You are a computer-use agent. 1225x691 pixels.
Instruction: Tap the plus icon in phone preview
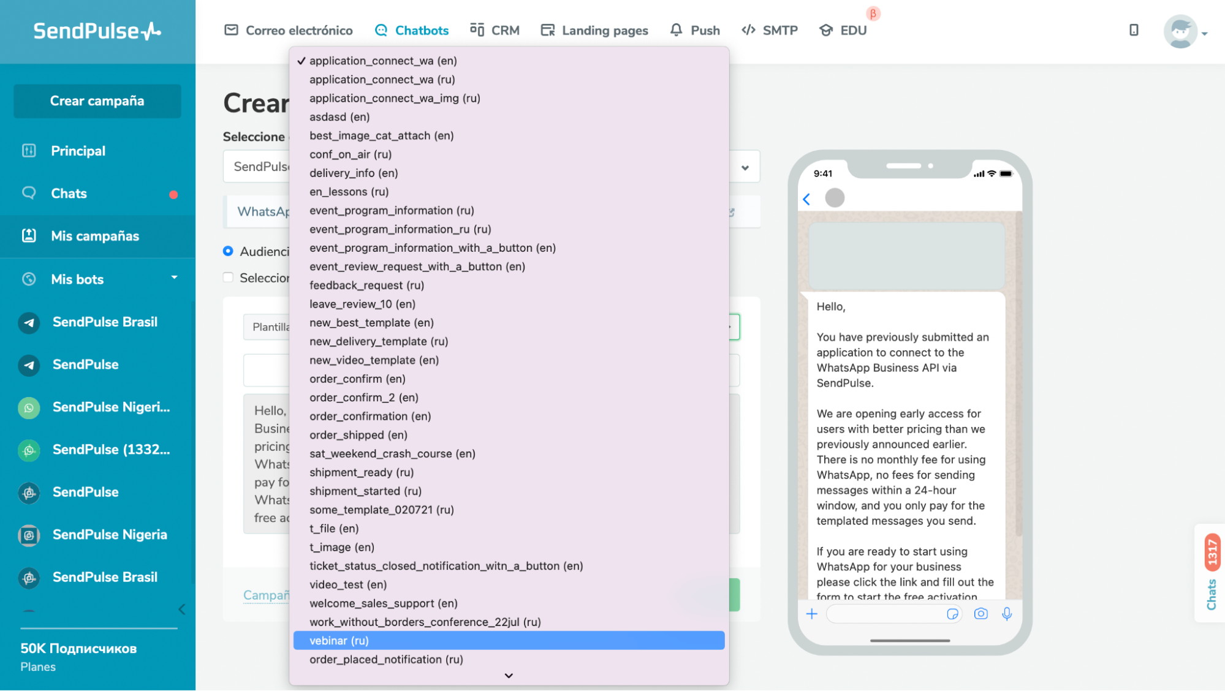[812, 614]
